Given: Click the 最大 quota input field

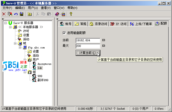Looking at the screenshot, I should 88,46.
